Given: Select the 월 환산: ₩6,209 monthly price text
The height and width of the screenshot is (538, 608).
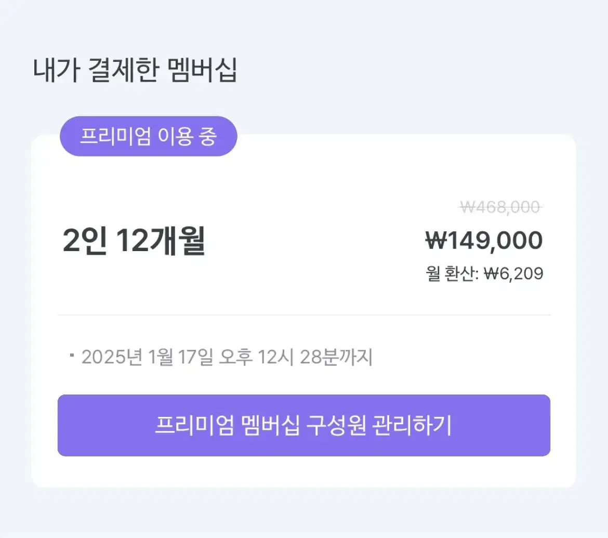Looking at the screenshot, I should [484, 273].
